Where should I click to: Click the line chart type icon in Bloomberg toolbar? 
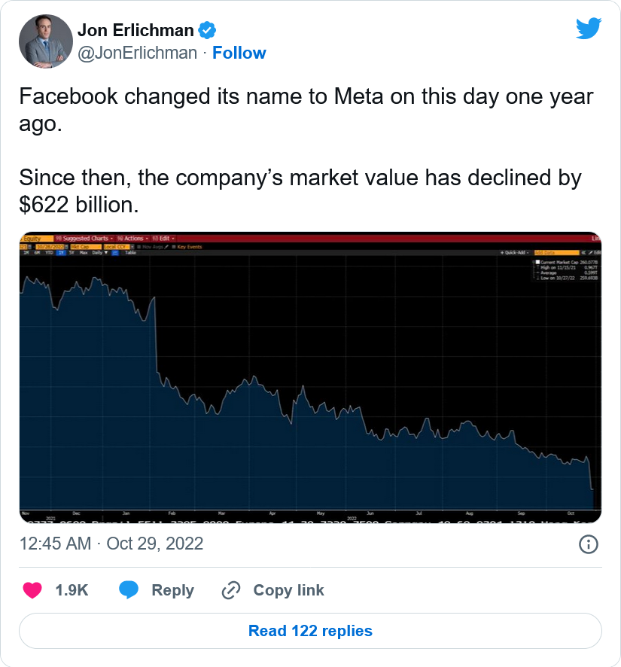tap(115, 253)
